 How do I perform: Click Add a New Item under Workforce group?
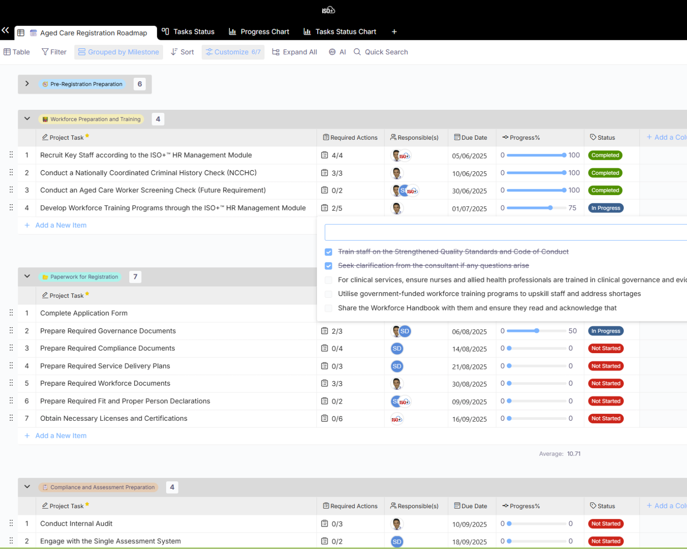coord(61,225)
